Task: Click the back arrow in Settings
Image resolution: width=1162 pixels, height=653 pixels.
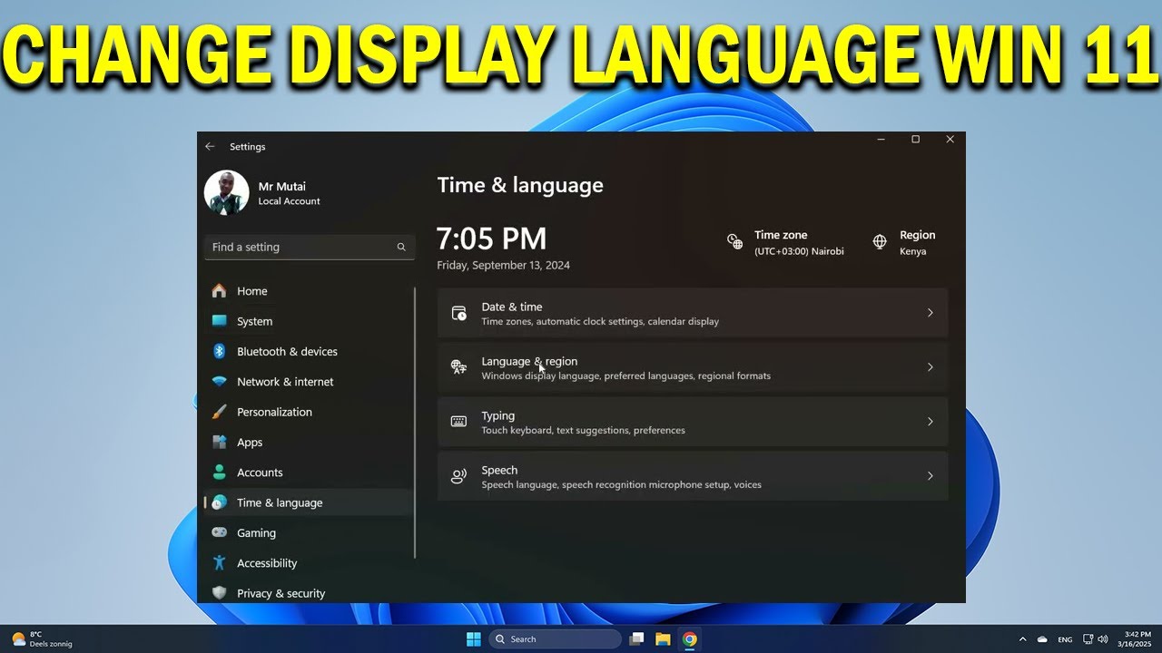Action: 210,146
